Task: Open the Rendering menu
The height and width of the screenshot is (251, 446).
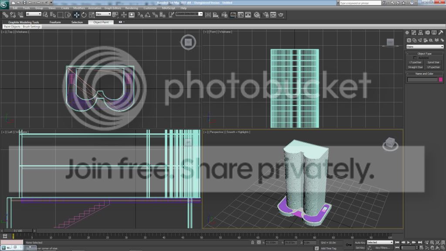Action: [x=132, y=8]
